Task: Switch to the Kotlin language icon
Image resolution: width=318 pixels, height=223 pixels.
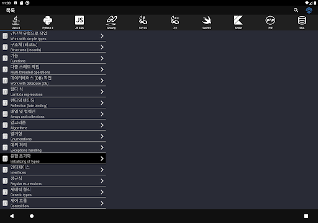Action: click(238, 22)
